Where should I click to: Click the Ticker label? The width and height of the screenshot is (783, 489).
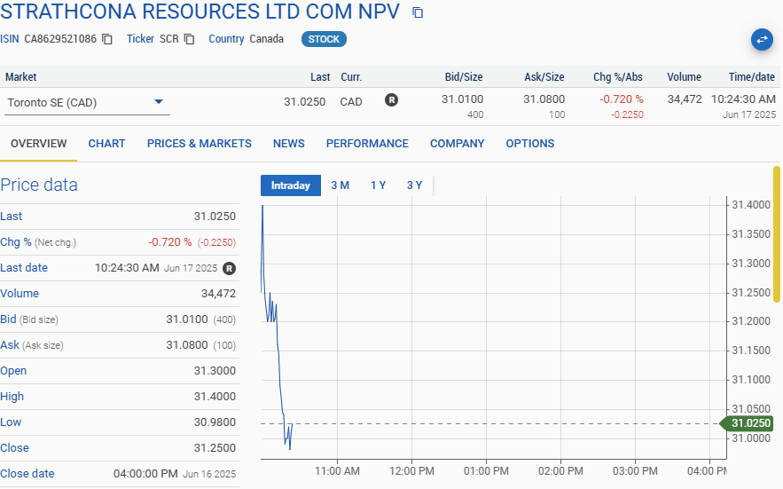click(140, 39)
